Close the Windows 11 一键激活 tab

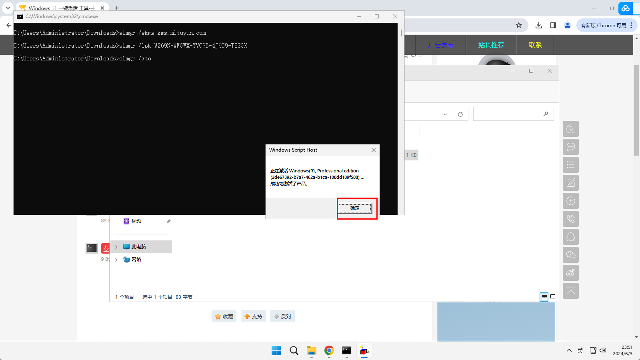point(102,8)
